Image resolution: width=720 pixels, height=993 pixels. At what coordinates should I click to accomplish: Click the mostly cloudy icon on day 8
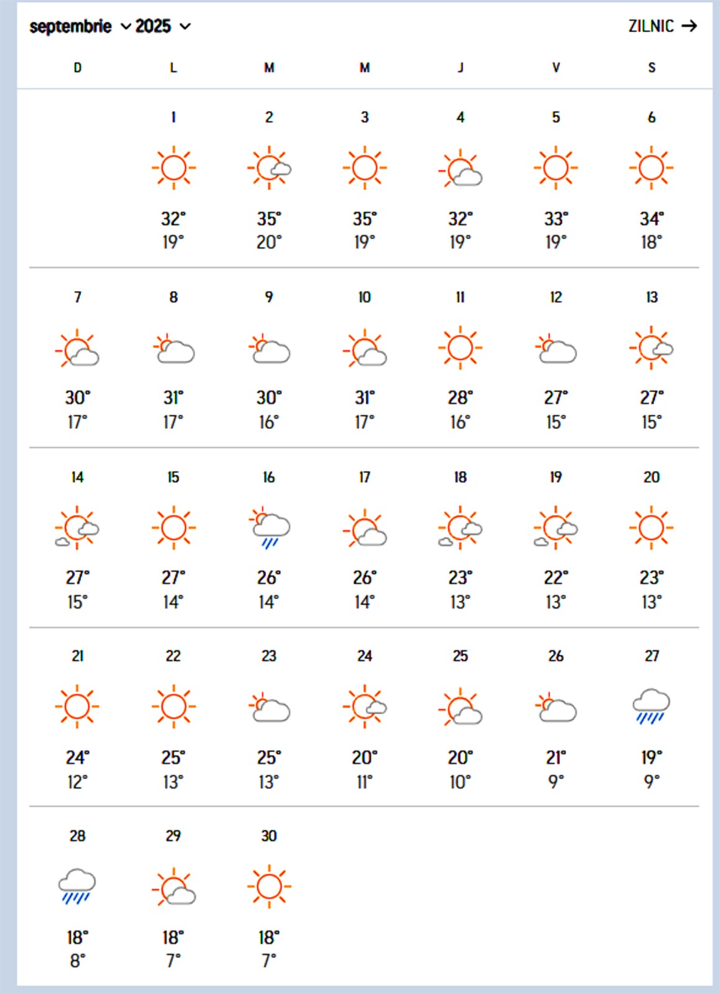173,349
